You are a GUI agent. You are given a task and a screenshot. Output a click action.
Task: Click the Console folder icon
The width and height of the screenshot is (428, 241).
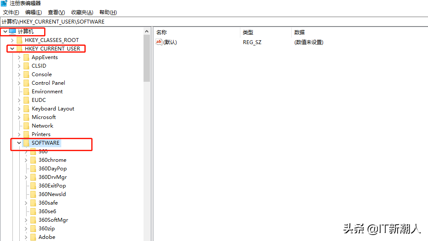point(26,74)
